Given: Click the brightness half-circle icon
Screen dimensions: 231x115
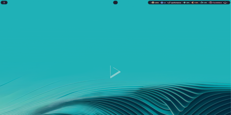Looking at the screenshot, I should pos(193,3).
